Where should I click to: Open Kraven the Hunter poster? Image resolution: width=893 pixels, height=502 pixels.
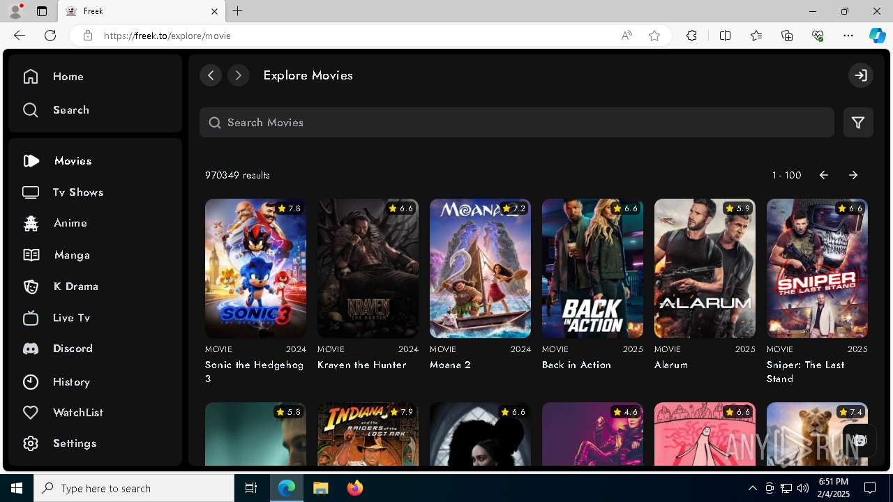pyautogui.click(x=368, y=268)
